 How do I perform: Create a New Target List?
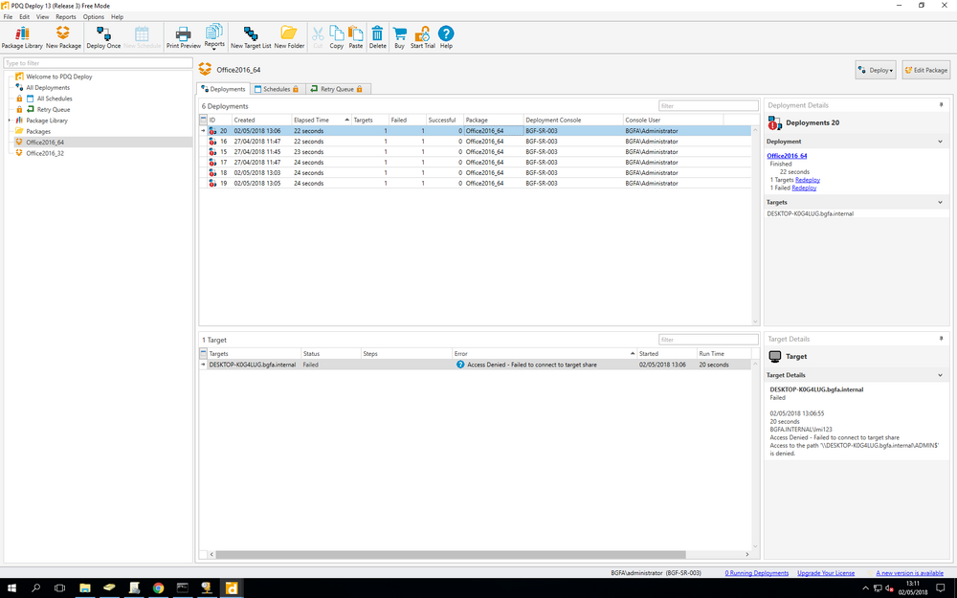[x=250, y=37]
